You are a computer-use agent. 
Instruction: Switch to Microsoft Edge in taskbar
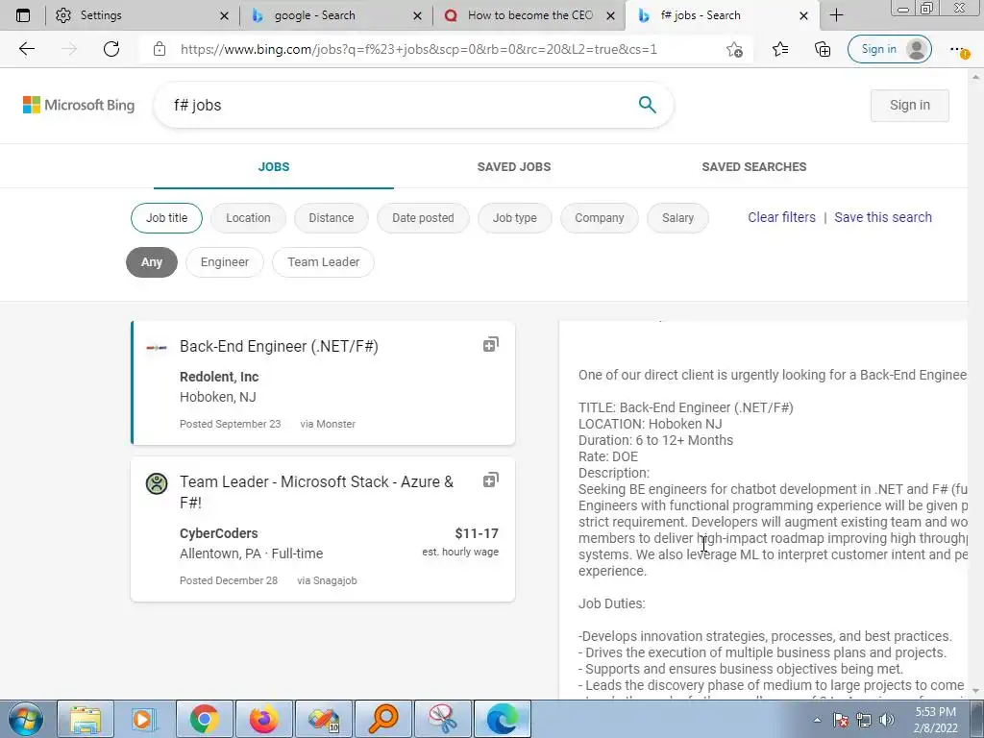point(503,719)
